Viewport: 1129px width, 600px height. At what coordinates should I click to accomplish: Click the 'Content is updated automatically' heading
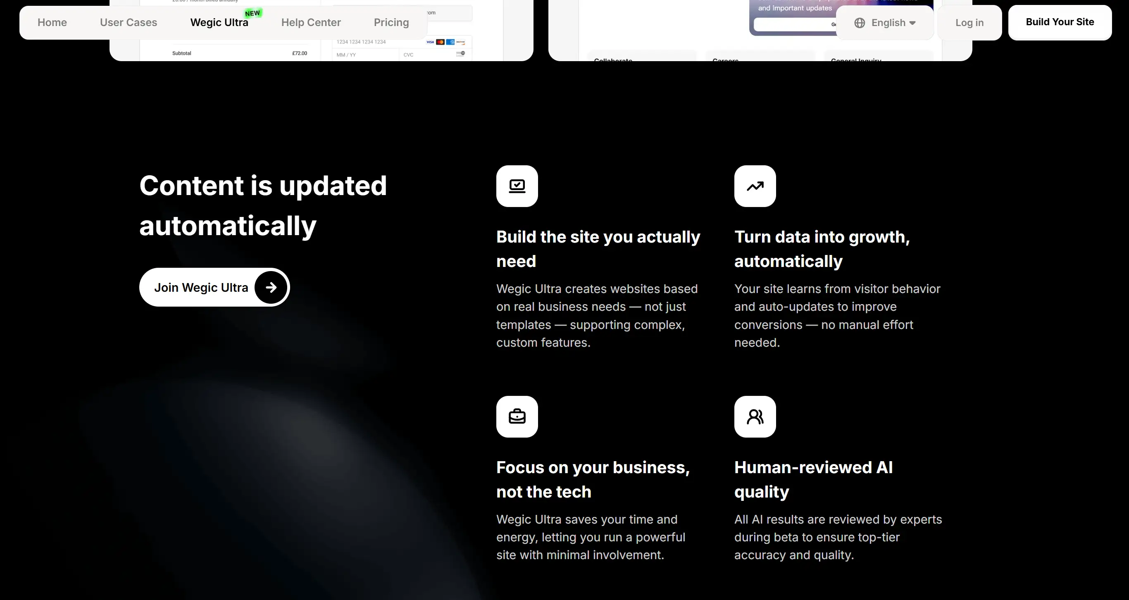tap(263, 205)
